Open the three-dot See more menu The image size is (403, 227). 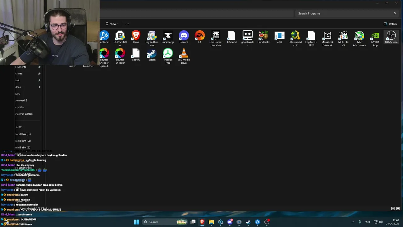point(127,24)
